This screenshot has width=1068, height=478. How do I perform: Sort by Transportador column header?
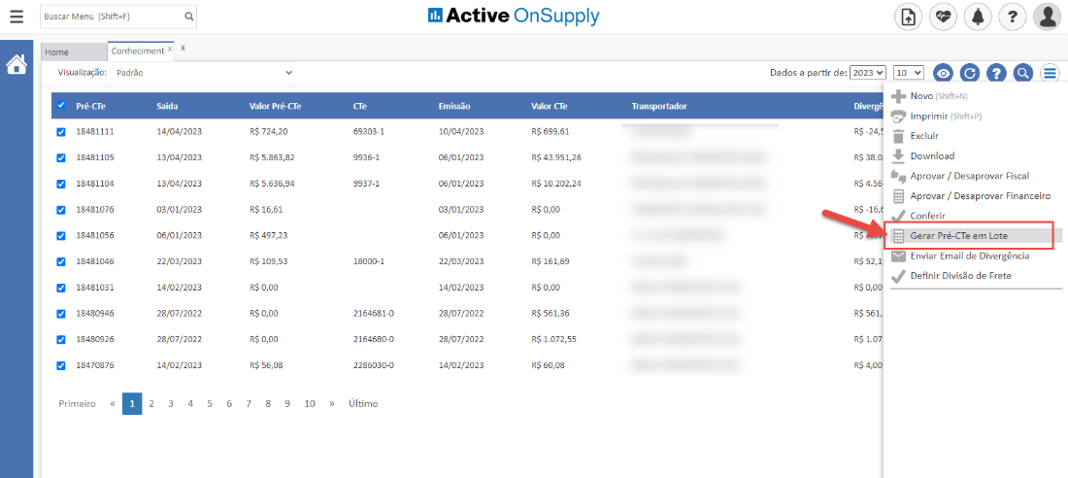(x=658, y=106)
